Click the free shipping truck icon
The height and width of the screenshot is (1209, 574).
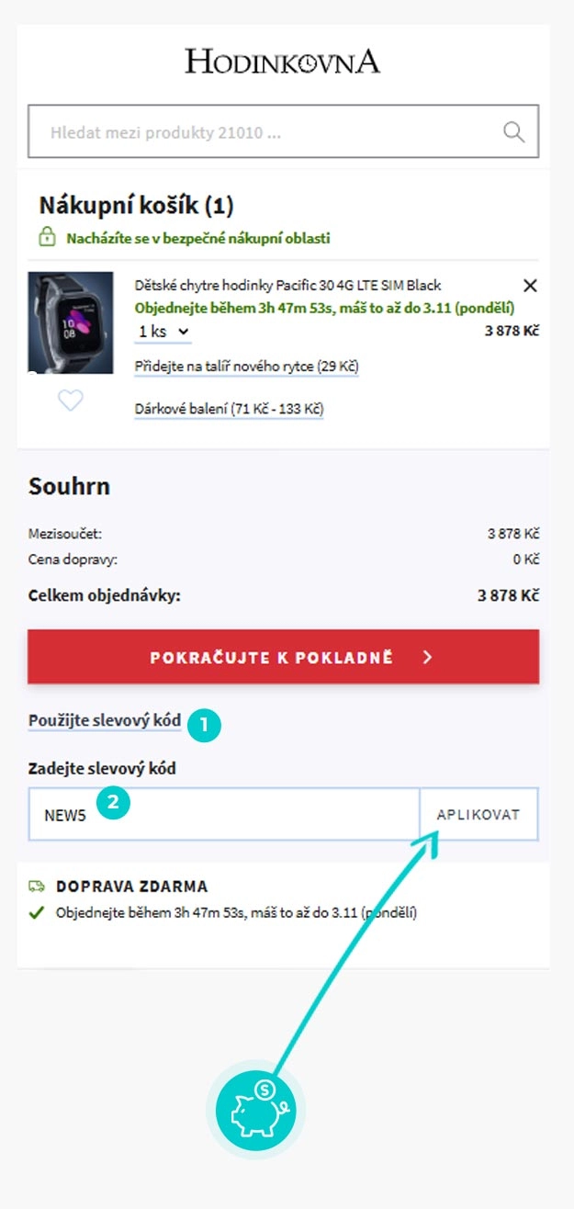38,887
